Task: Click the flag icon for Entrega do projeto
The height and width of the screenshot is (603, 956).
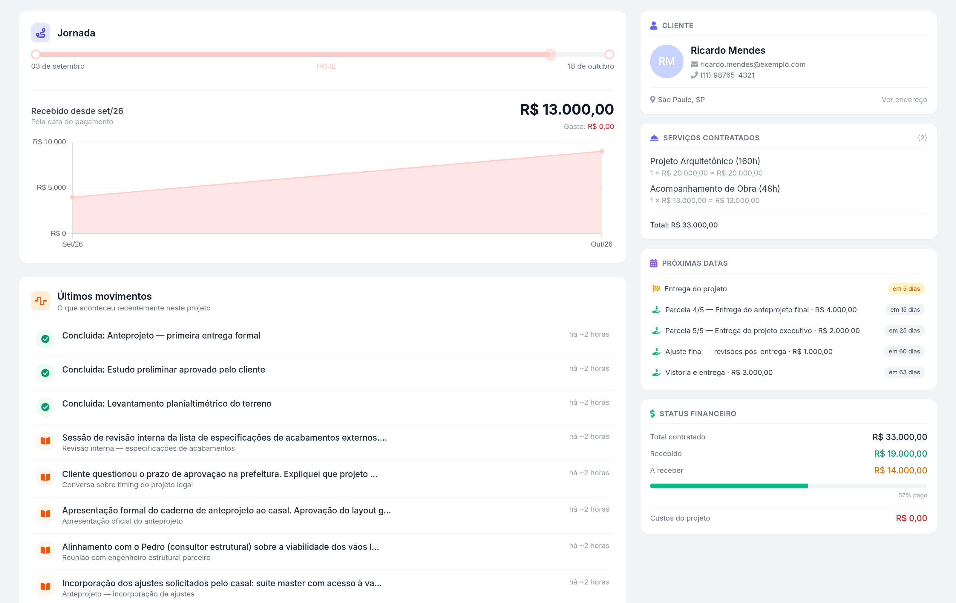Action: click(x=656, y=289)
